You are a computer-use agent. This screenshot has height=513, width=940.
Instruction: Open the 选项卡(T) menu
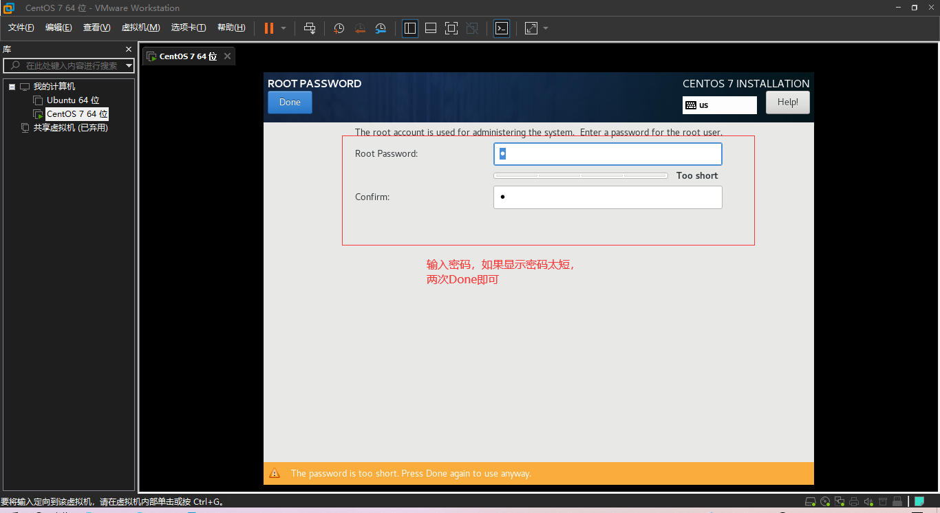189,28
